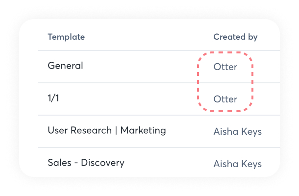Open the General template
Image resolution: width=299 pixels, height=196 pixels.
[x=66, y=66]
